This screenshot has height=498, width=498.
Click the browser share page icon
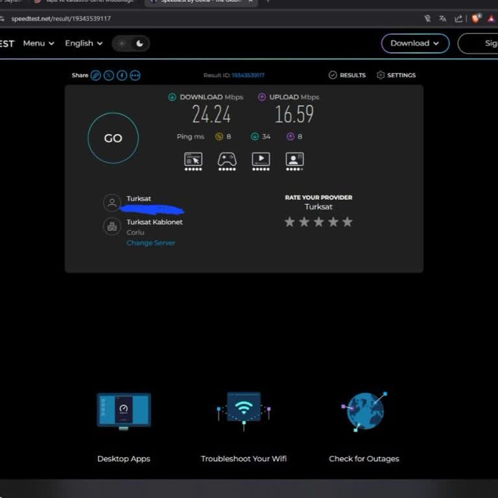(458, 19)
